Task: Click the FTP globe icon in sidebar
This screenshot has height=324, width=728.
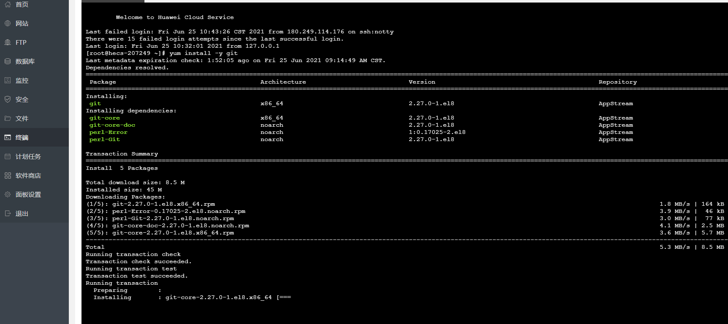Action: (x=8, y=42)
